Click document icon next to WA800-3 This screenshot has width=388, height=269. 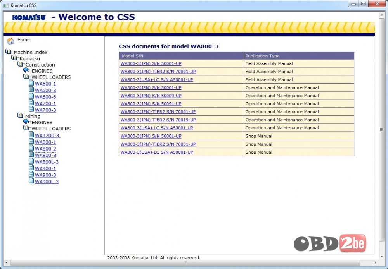click(31, 154)
